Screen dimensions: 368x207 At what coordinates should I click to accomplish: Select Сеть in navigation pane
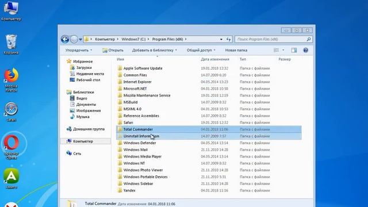pos(74,154)
